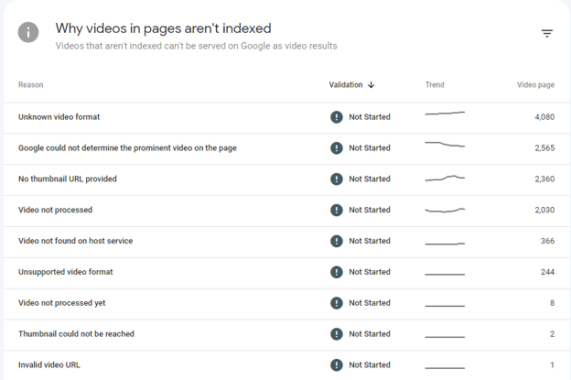The image size is (571, 380).
Task: Sort by the Validation column header
Action: [x=346, y=85]
